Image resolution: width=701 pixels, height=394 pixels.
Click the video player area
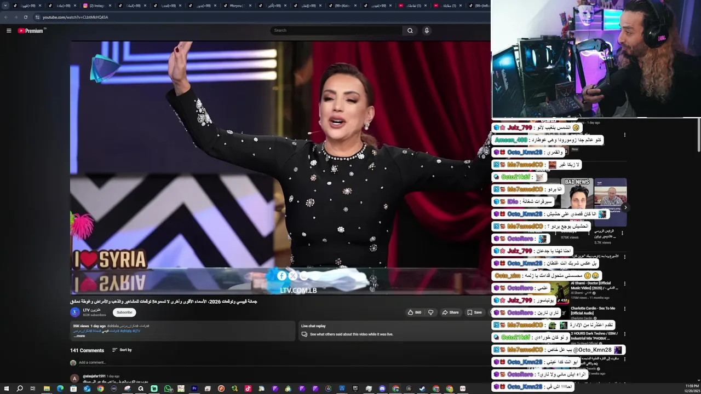[x=280, y=167]
